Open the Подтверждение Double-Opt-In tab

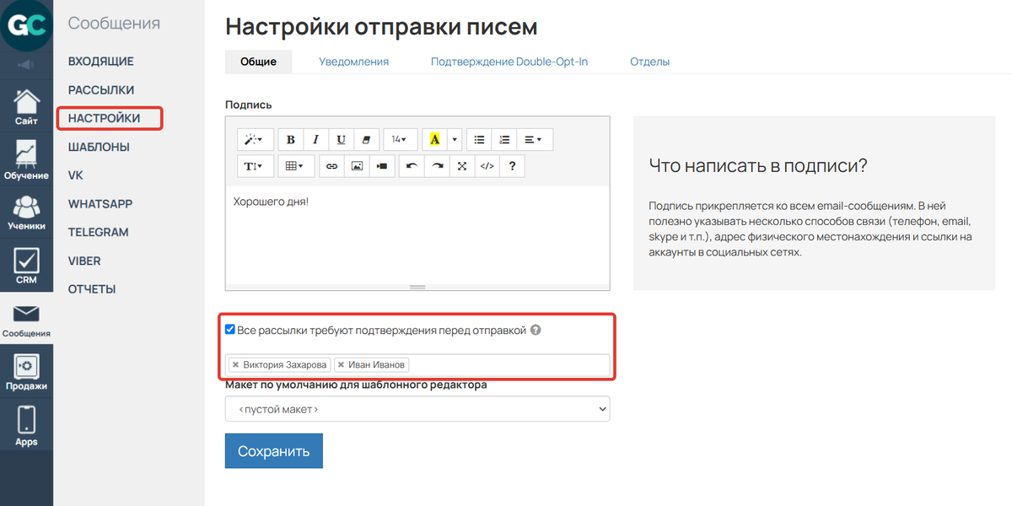point(509,62)
